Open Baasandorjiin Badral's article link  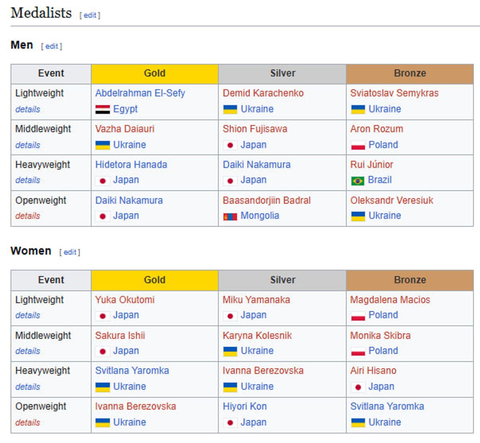266,200
